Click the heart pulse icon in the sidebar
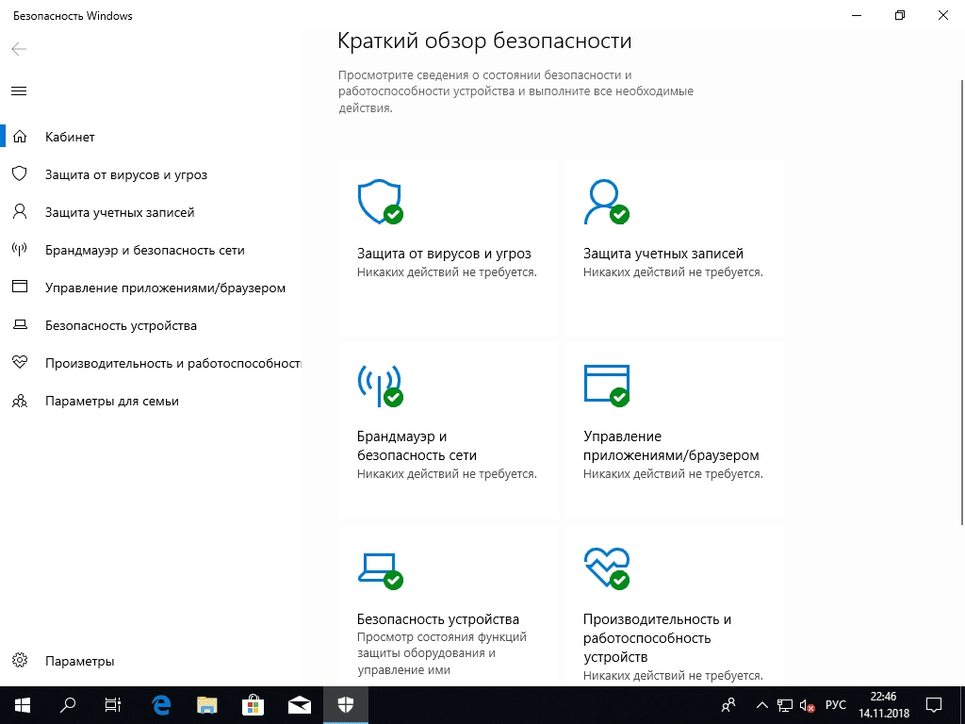Viewport: 965px width, 724px height. point(20,362)
